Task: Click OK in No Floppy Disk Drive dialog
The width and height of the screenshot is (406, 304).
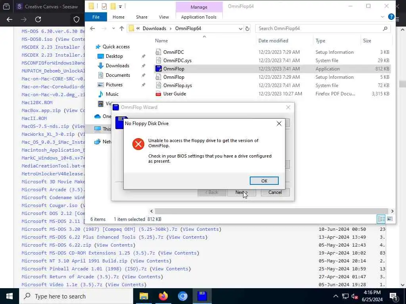Action: point(264,180)
